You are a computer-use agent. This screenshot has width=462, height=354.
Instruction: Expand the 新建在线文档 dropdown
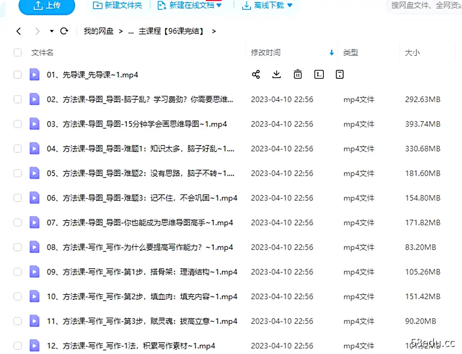[x=219, y=5]
